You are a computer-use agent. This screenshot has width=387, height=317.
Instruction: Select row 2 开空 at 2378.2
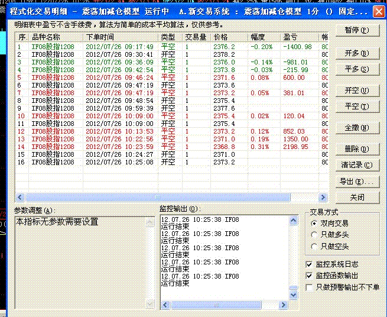coord(172,54)
